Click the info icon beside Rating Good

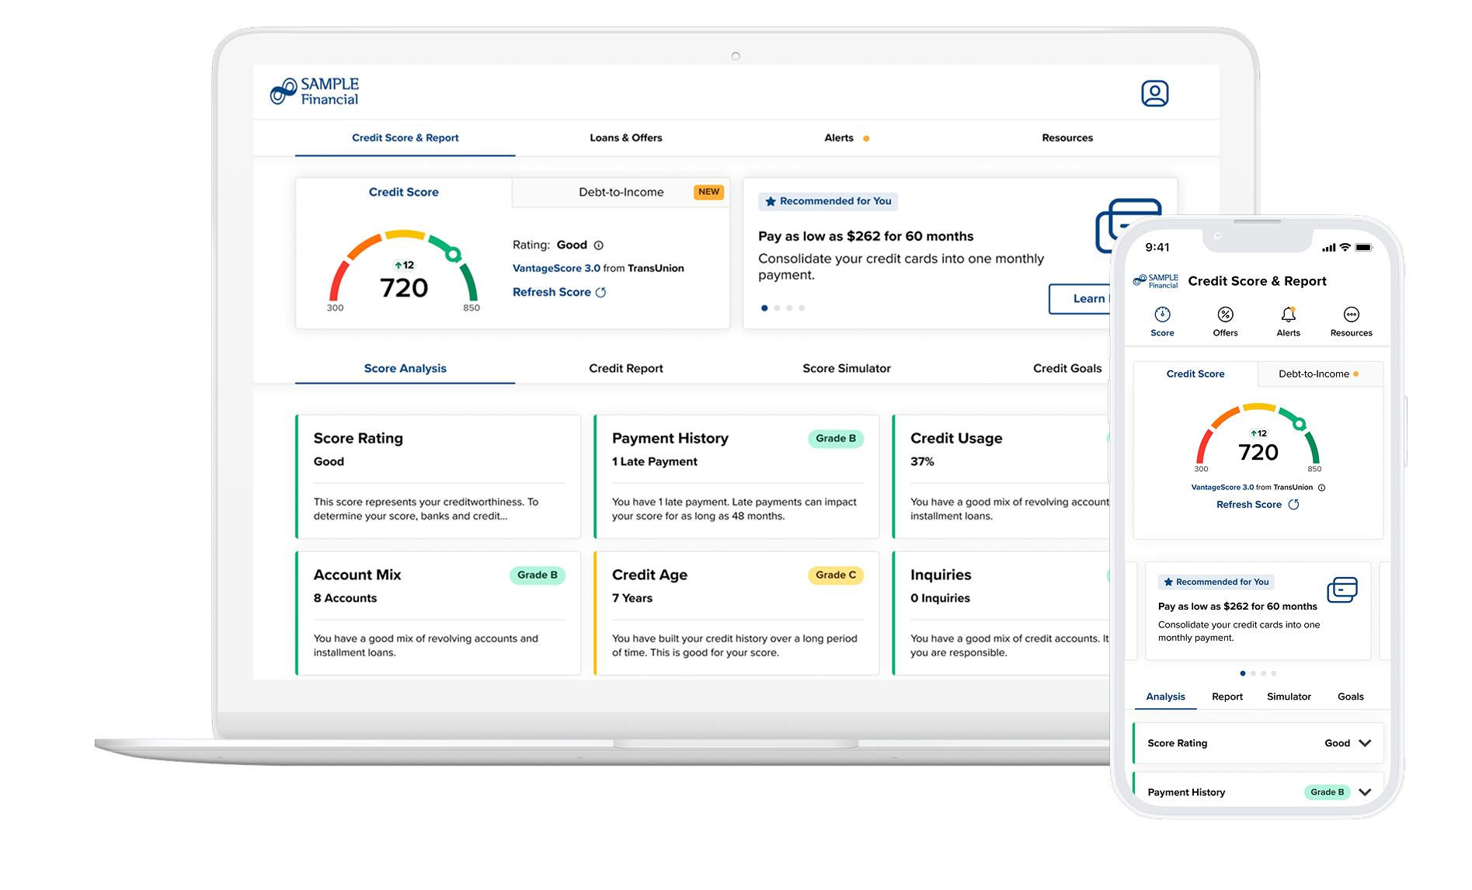[x=599, y=245]
